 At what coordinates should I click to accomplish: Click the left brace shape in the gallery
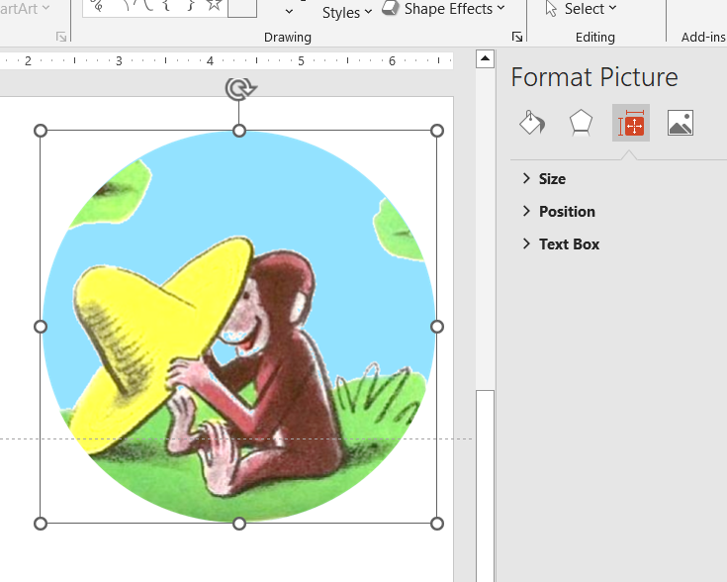point(167,5)
